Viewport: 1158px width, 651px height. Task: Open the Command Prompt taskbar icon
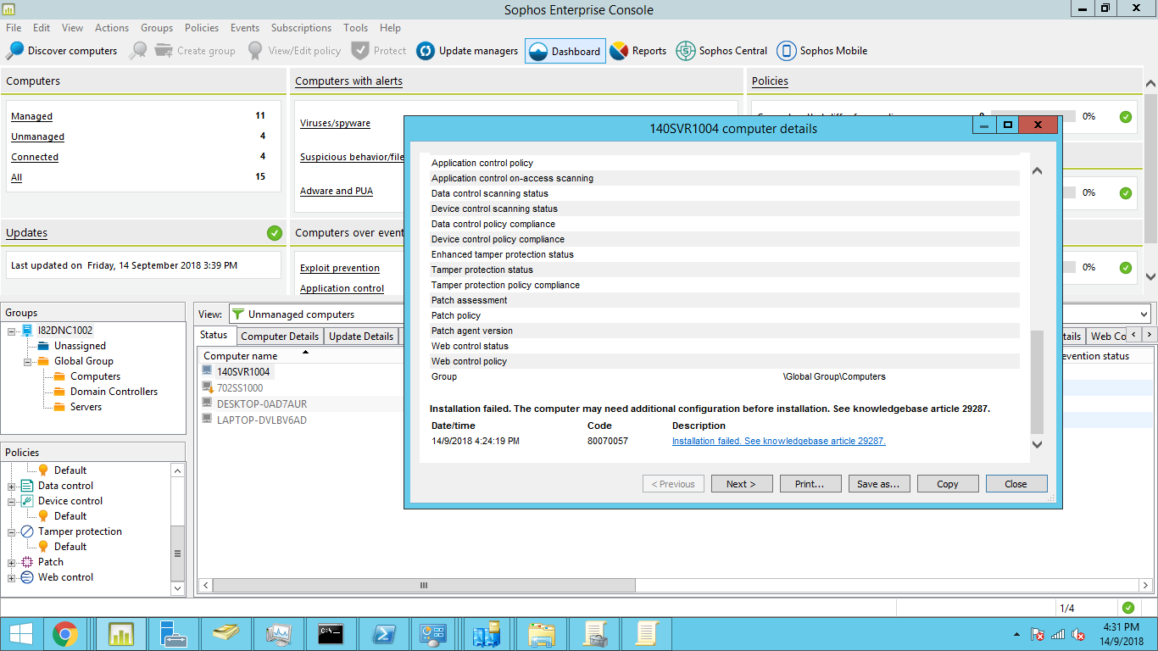click(330, 633)
